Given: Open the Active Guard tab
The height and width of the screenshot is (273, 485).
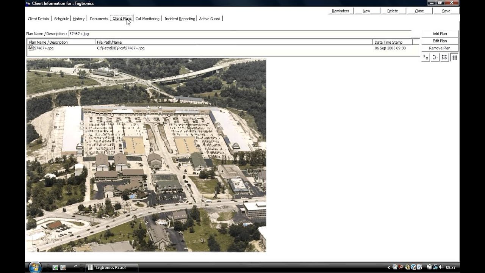Looking at the screenshot, I should tap(210, 19).
